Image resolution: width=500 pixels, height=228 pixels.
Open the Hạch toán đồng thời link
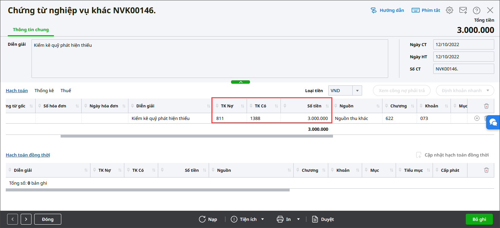point(28,155)
